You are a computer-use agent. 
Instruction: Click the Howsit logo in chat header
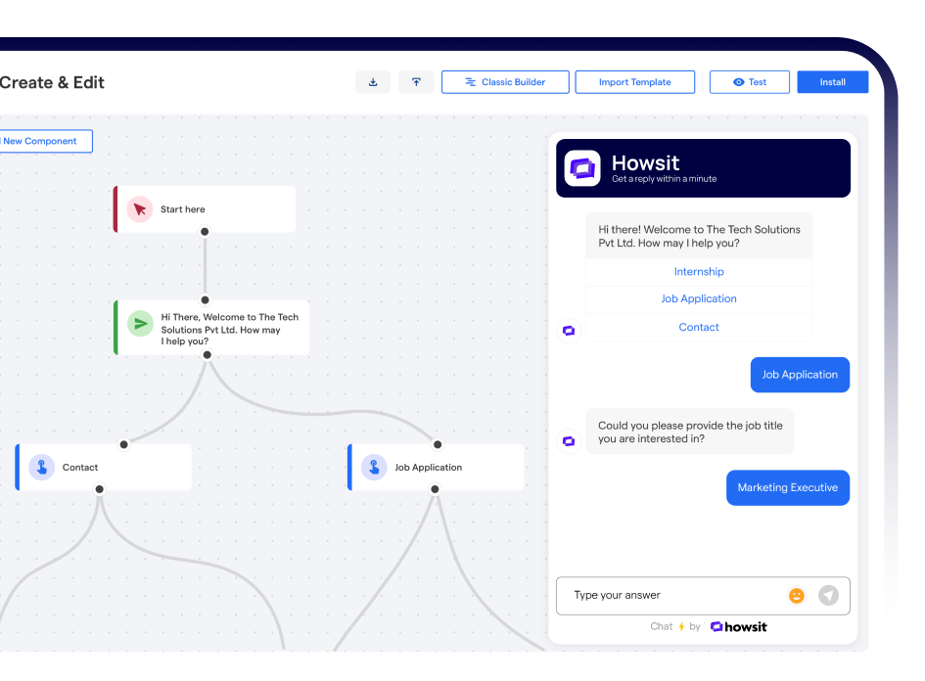[x=582, y=168]
